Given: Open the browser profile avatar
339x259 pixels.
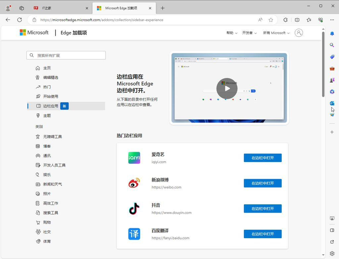Looking at the screenshot, I should [8, 8].
